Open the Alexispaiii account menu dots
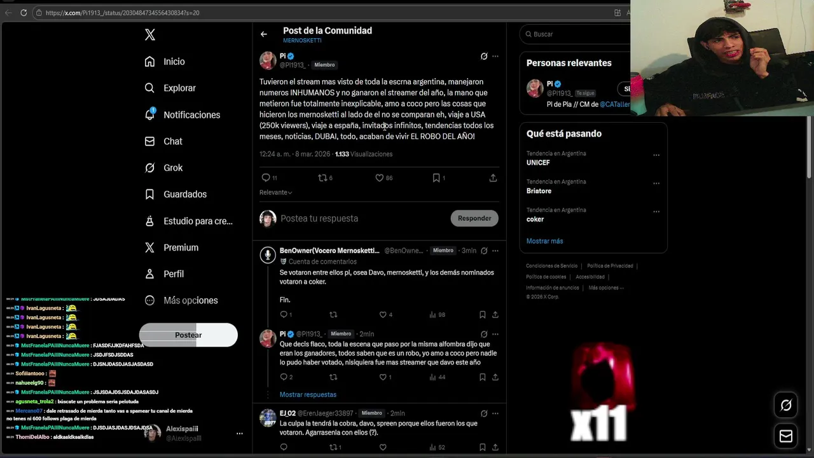This screenshot has width=814, height=458. click(240, 433)
